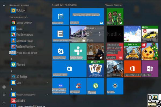Jump via the & section letter

tap(11, 59)
